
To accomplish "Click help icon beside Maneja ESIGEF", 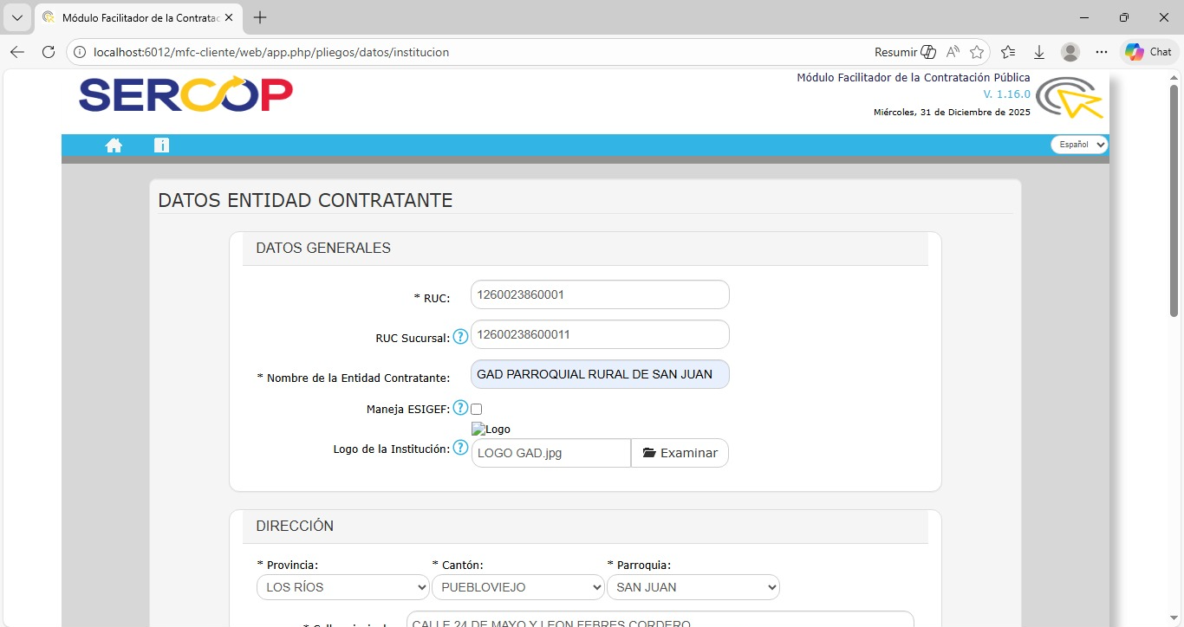I will (460, 408).
